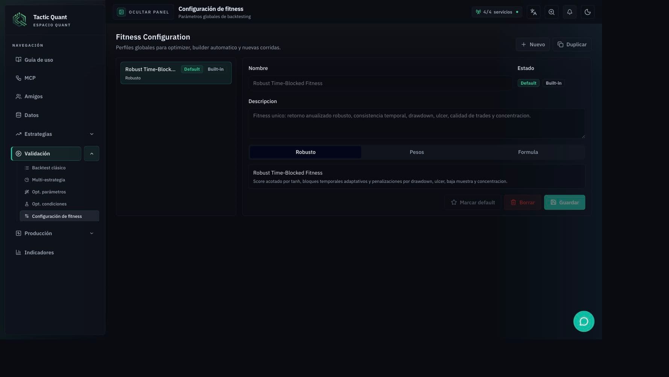This screenshot has height=377, width=669.
Task: Click the Marcar default button text
Action: click(477, 202)
